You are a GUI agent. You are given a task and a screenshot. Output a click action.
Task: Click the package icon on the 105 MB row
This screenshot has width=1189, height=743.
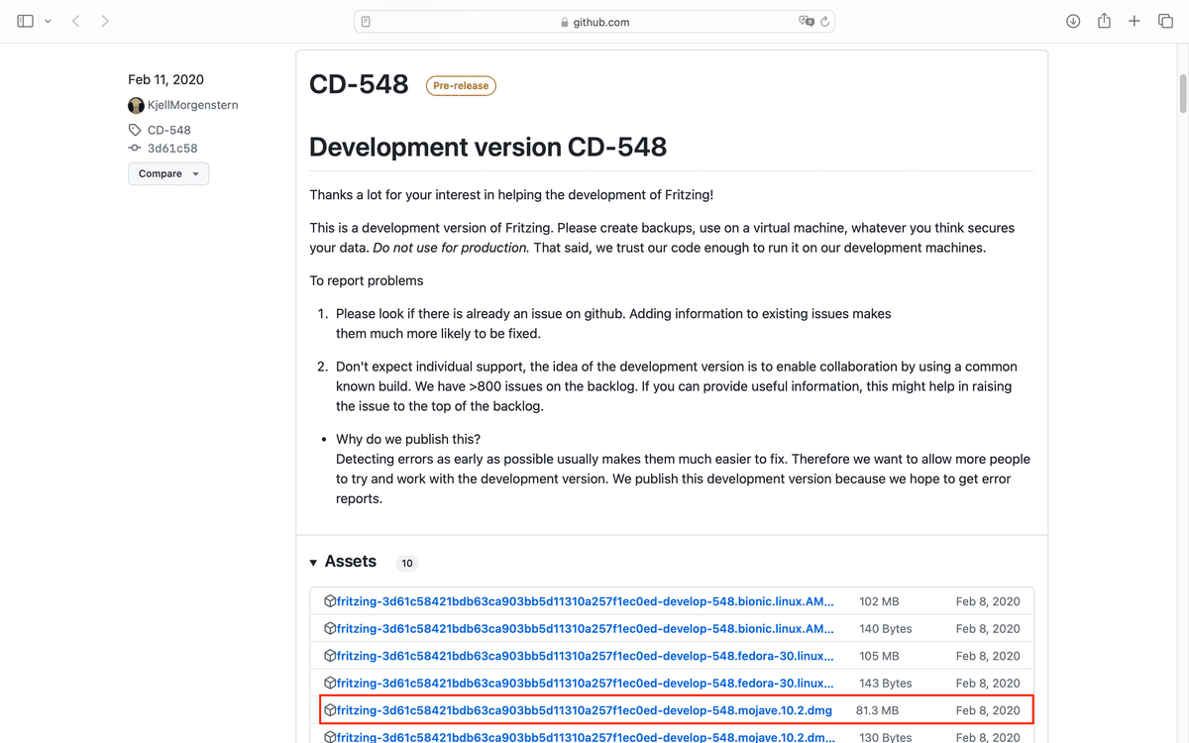coord(330,656)
